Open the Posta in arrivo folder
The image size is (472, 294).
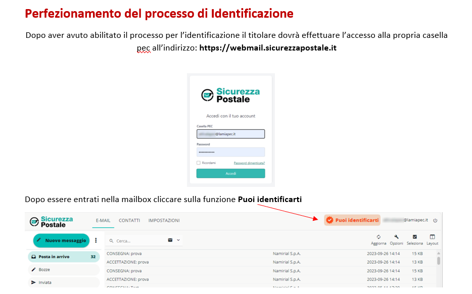click(x=64, y=257)
